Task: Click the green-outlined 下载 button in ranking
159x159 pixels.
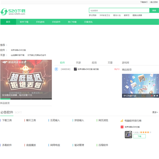Action: click(139, 136)
